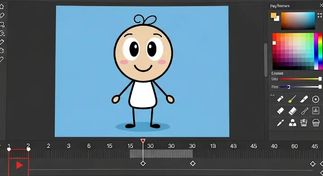This screenshot has height=176, width=323.
Task: Select the circular swirl tool in left toolbar
Action: pos(2,33)
